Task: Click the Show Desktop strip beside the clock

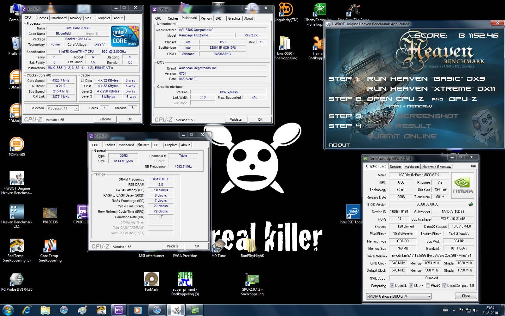Action: pyautogui.click(x=502, y=310)
